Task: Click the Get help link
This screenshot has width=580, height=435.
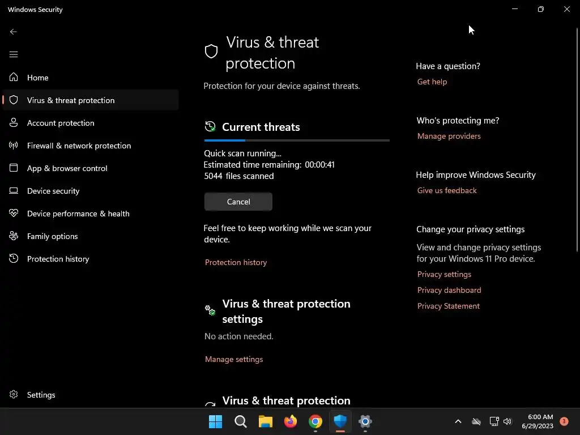Action: [x=432, y=82]
